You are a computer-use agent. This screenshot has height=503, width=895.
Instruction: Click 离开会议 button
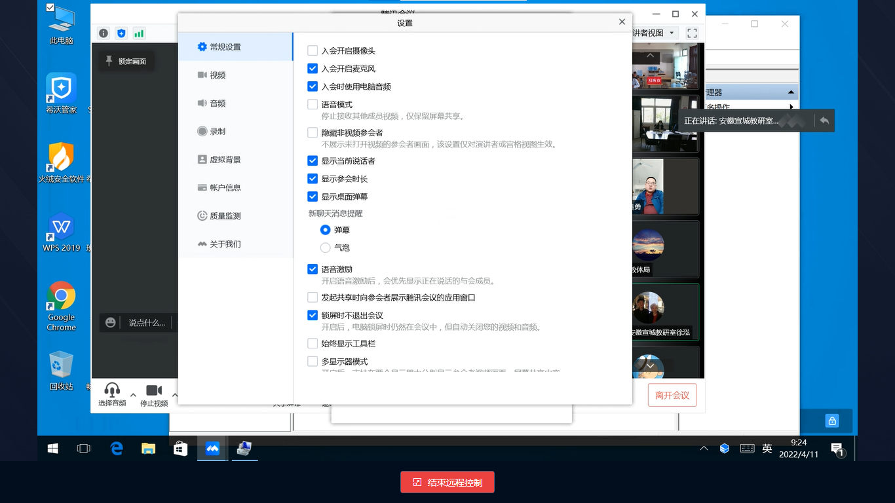(672, 396)
